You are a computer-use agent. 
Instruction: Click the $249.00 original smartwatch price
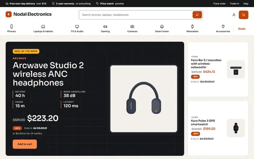point(196,129)
